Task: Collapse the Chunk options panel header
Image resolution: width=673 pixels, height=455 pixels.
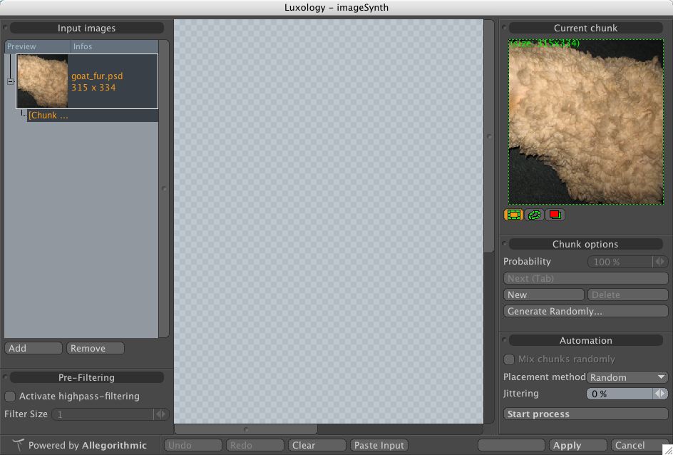Action: coord(585,244)
